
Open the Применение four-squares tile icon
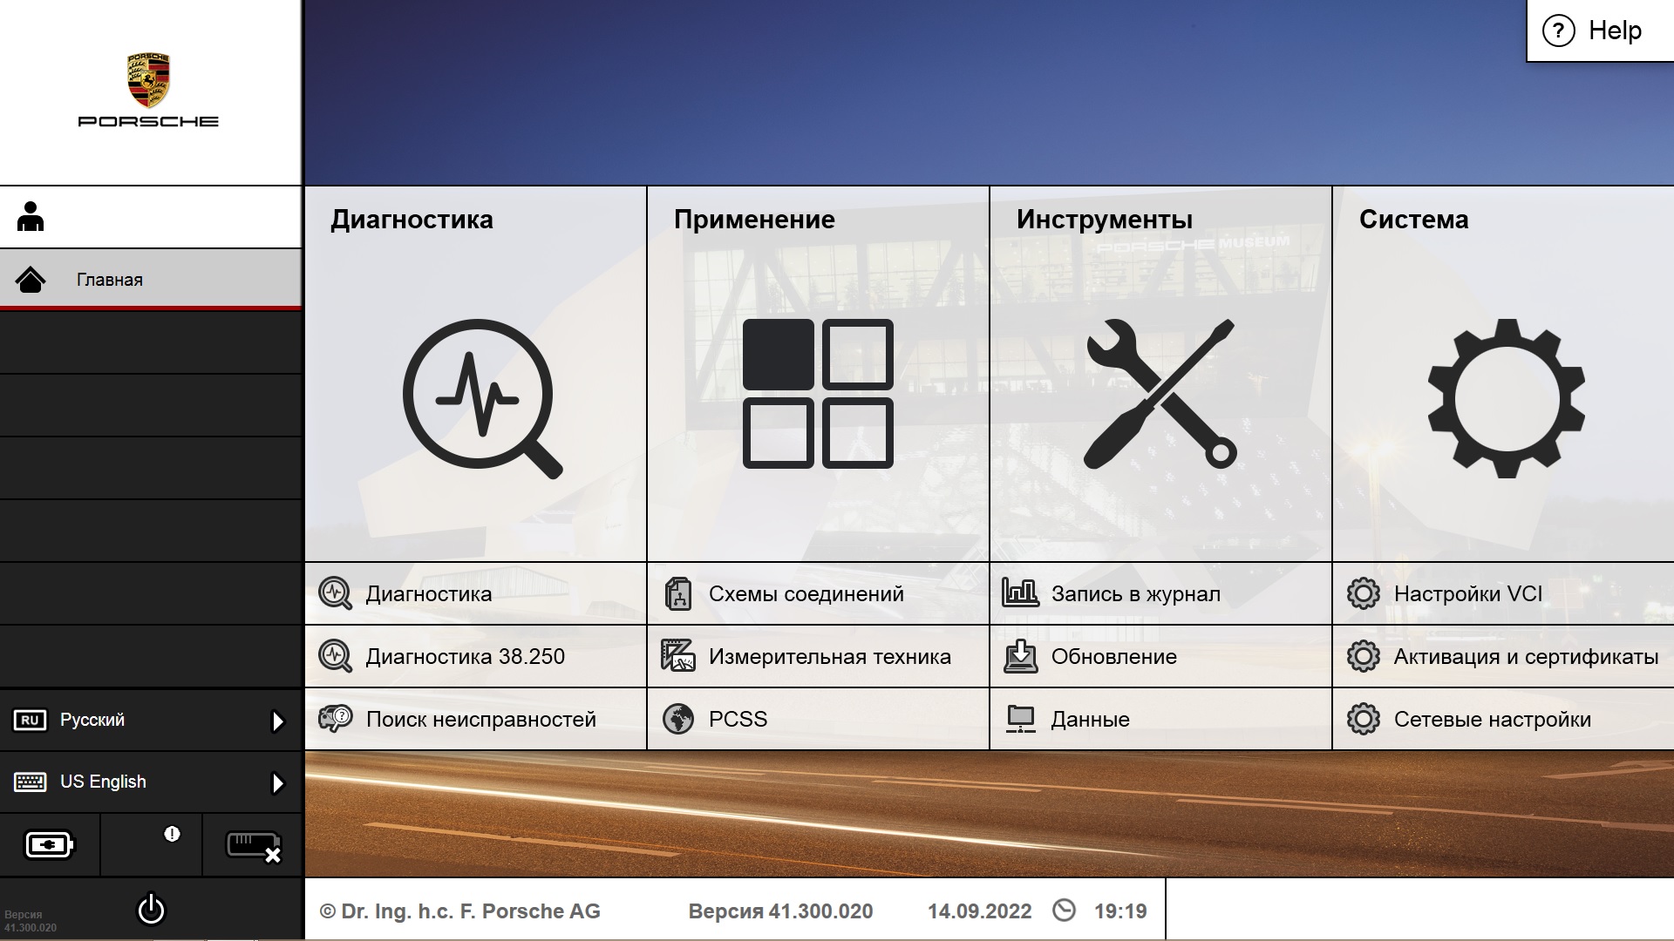pos(818,394)
